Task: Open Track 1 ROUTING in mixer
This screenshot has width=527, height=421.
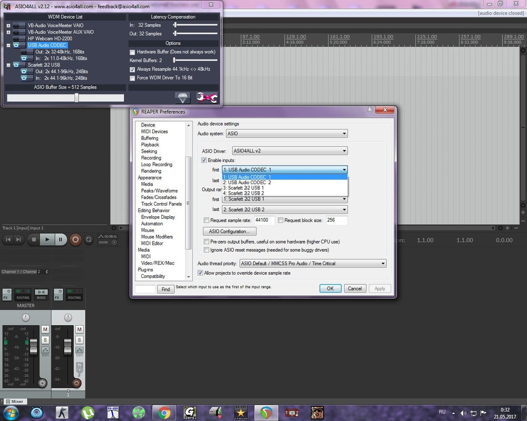Action: click(74, 294)
